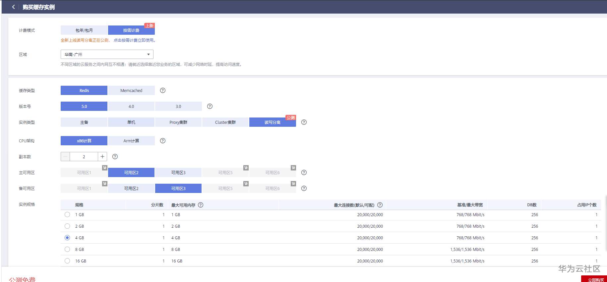Go back using the header arrow

pos(13,7)
